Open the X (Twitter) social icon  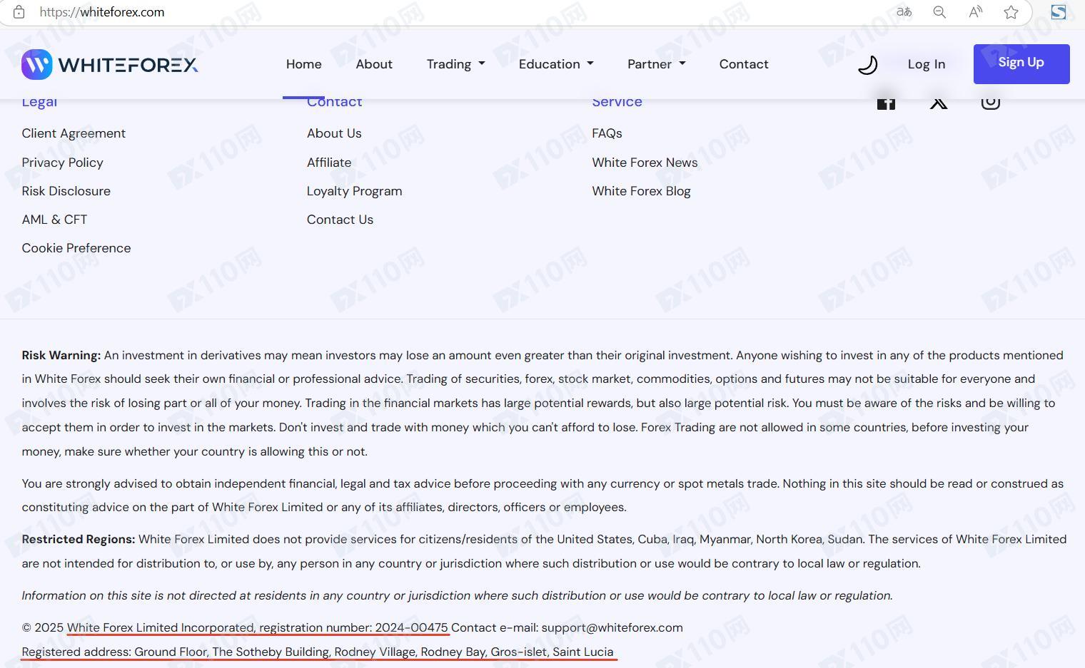(x=939, y=103)
